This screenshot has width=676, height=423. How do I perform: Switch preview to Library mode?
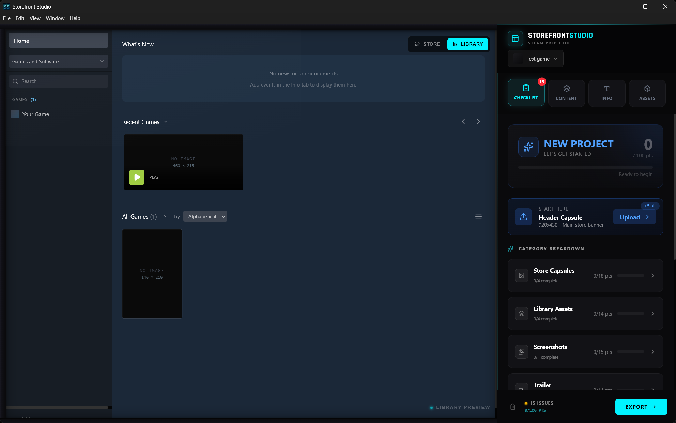click(x=467, y=44)
